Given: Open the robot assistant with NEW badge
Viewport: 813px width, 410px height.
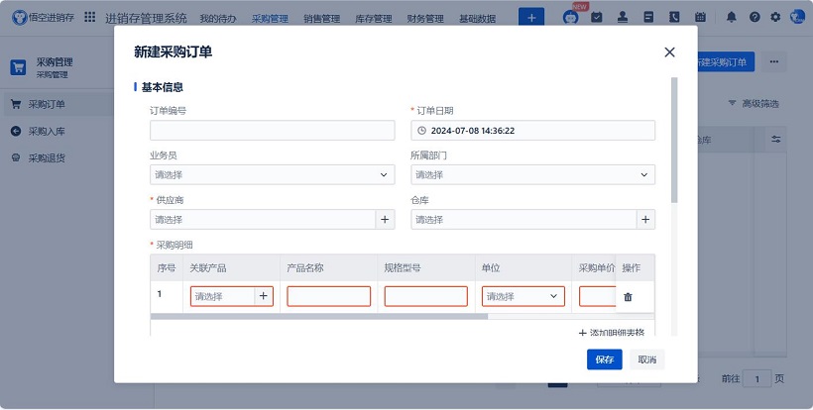Looking at the screenshot, I should [x=571, y=17].
